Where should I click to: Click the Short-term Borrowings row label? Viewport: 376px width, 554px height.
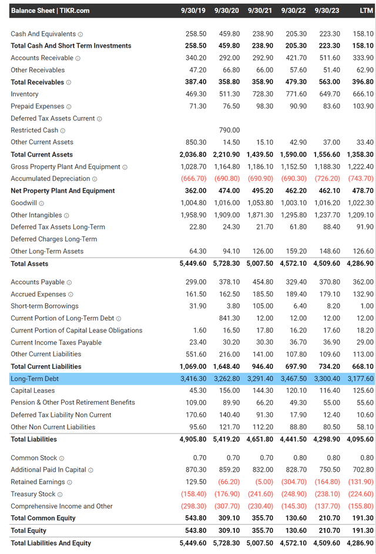pyautogui.click(x=45, y=306)
